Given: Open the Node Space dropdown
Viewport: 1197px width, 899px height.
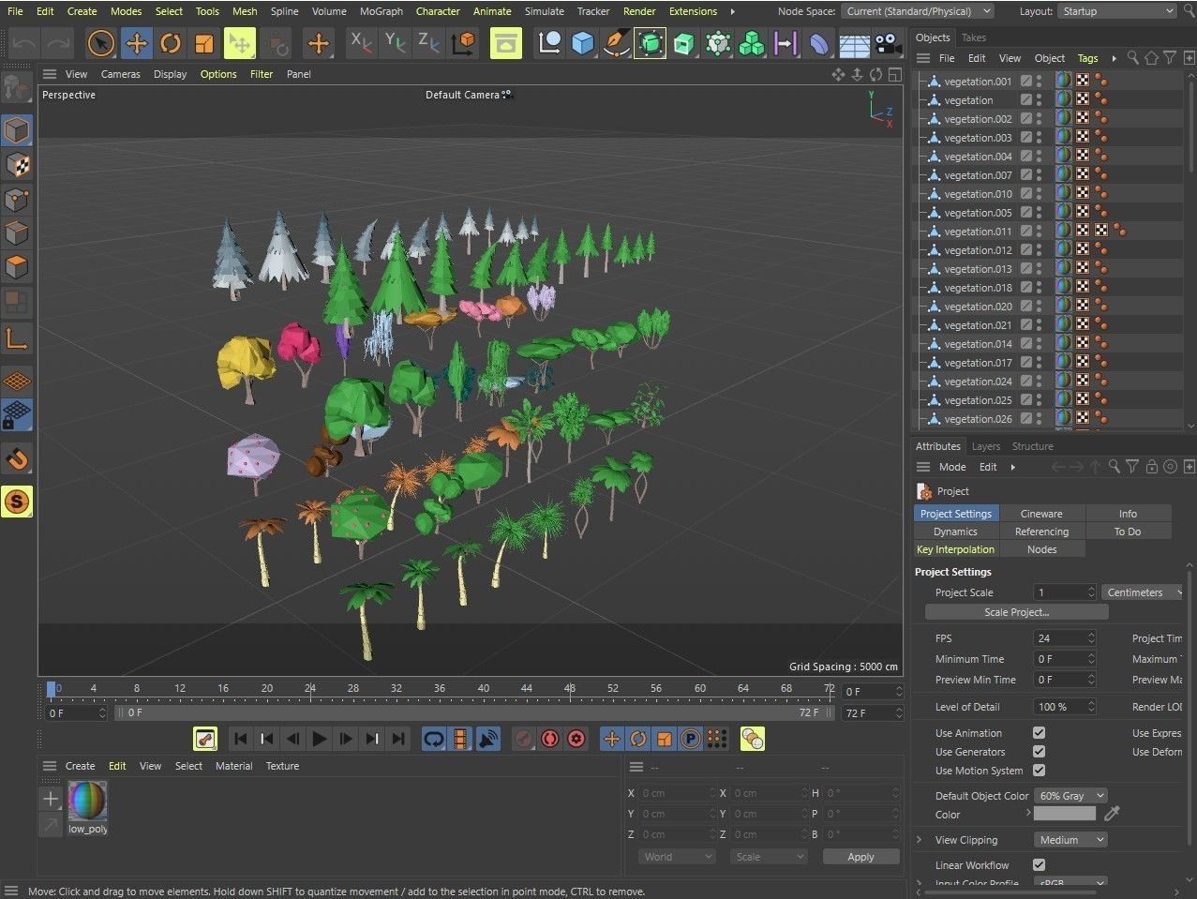Looking at the screenshot, I should coord(918,11).
